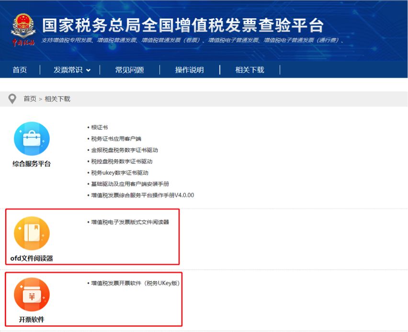408x332 pixels.
Task: Open 基础驱动及应用客户端安装手册 link
Action: (130, 184)
